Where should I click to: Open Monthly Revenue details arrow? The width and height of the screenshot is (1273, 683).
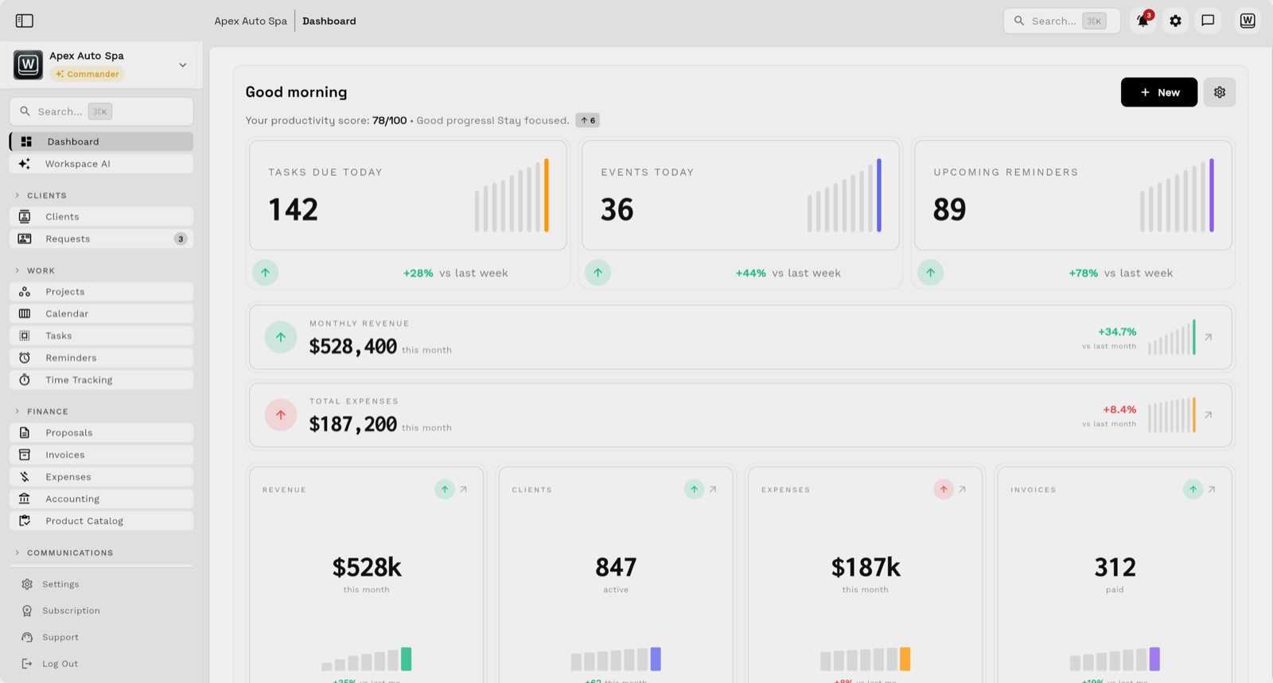1209,337
